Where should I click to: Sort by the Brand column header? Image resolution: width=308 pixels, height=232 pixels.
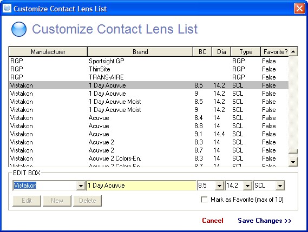coord(140,52)
